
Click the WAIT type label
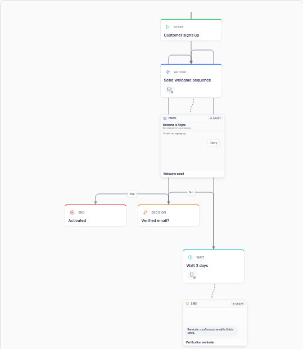click(x=200, y=257)
